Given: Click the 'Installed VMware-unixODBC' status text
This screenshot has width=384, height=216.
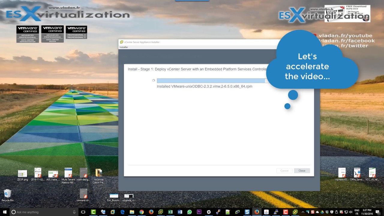Looking at the screenshot, I should pos(205,86).
